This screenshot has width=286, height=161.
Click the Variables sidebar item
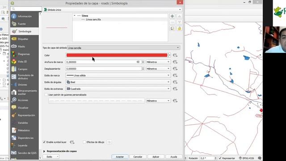tap(25, 123)
